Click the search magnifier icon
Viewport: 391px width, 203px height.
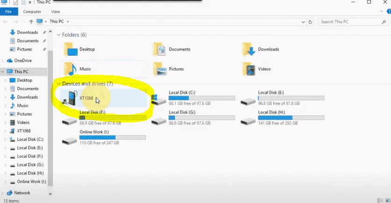(384, 22)
